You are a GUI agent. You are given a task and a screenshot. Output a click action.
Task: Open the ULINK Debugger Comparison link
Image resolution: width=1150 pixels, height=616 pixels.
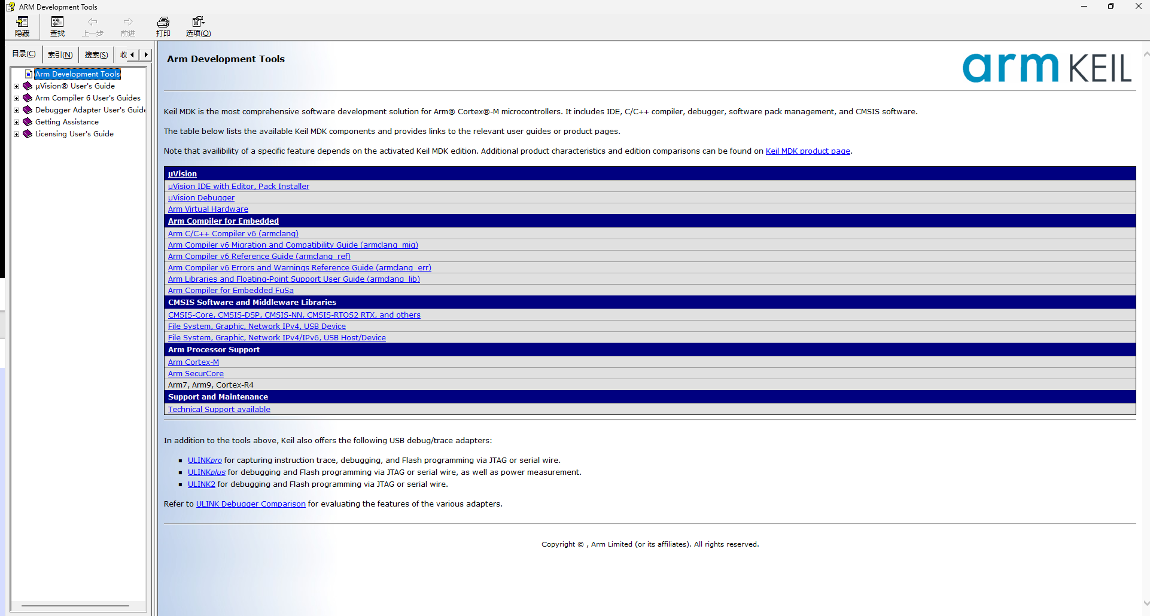click(x=251, y=504)
